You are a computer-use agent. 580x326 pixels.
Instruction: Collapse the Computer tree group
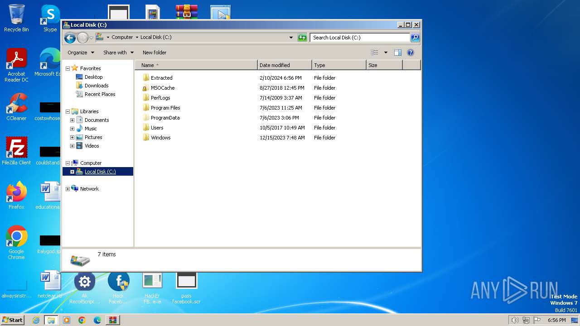pyautogui.click(x=68, y=163)
